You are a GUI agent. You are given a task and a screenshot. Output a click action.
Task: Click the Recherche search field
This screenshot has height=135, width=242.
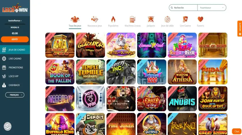[183, 7]
